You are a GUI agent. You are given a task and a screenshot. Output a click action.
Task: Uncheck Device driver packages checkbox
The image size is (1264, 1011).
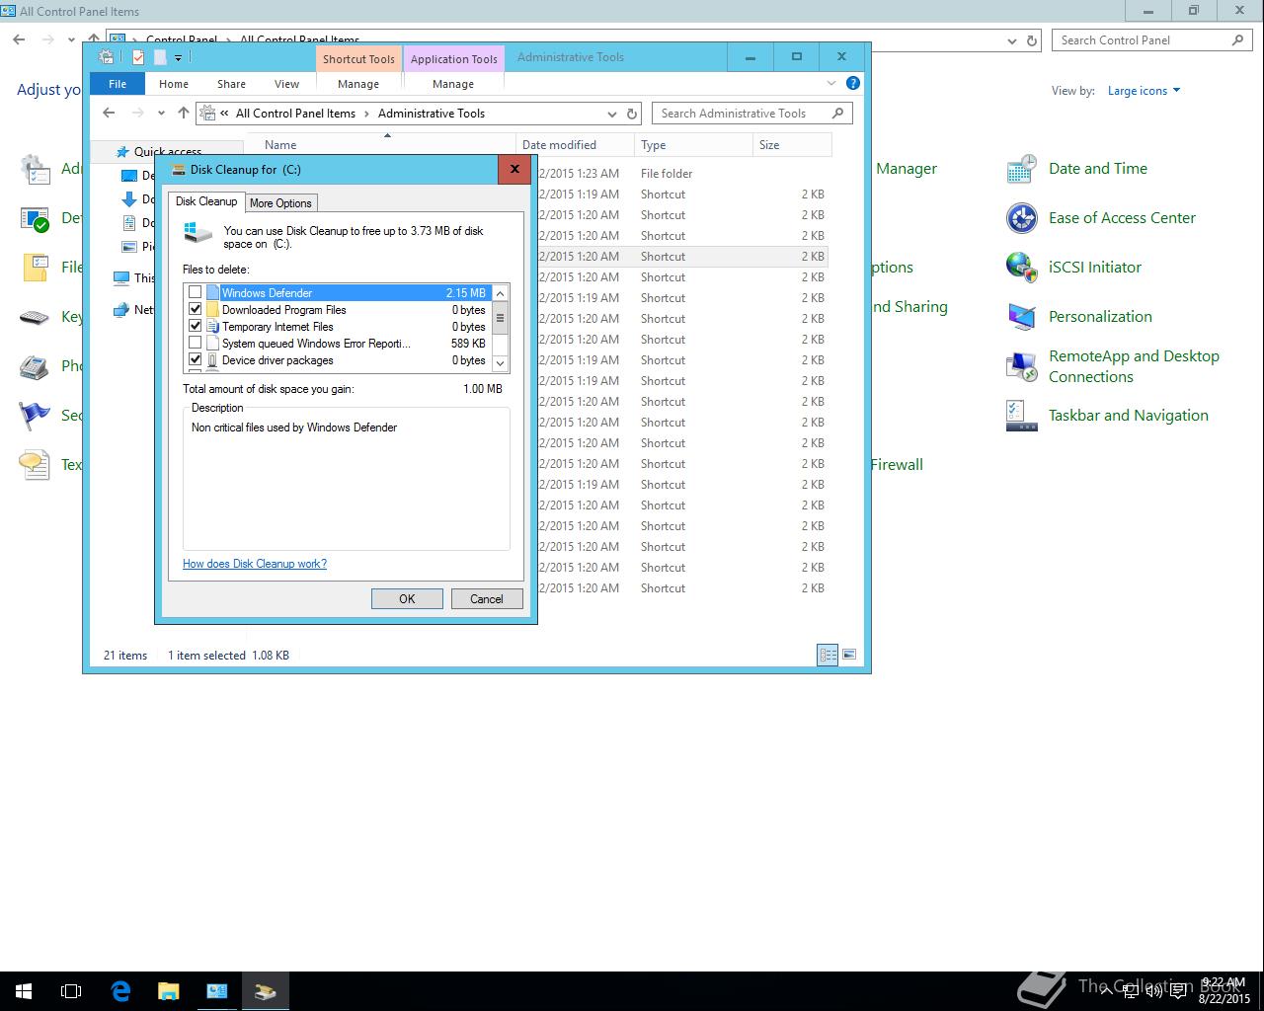point(195,359)
